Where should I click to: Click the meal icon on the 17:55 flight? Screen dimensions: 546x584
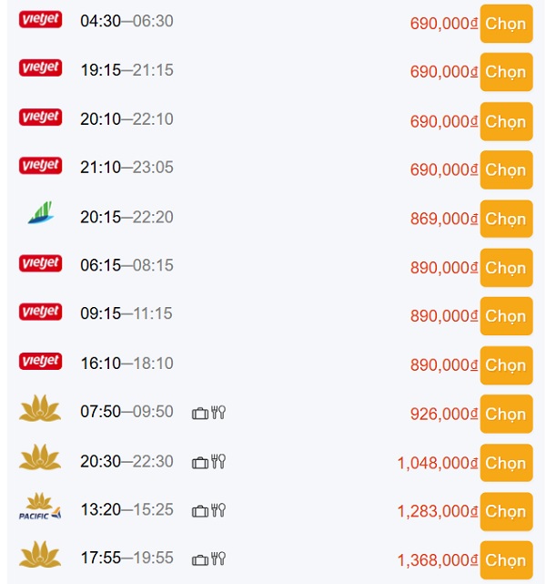coord(218,558)
